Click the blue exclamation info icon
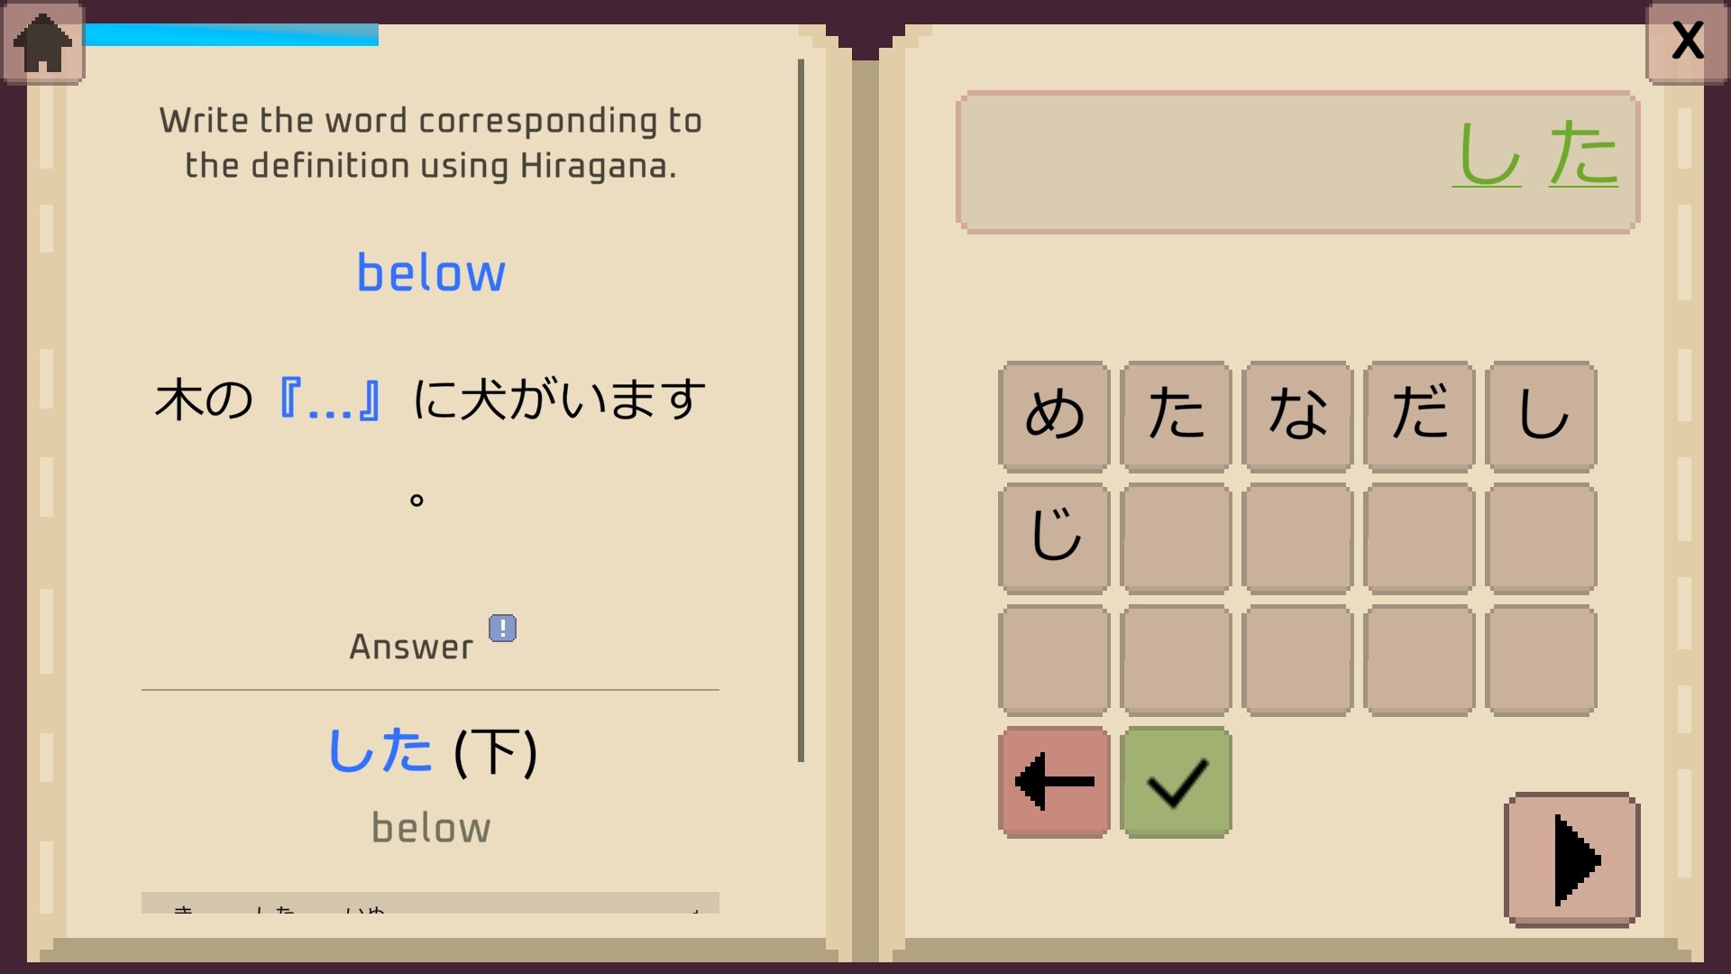 502,628
